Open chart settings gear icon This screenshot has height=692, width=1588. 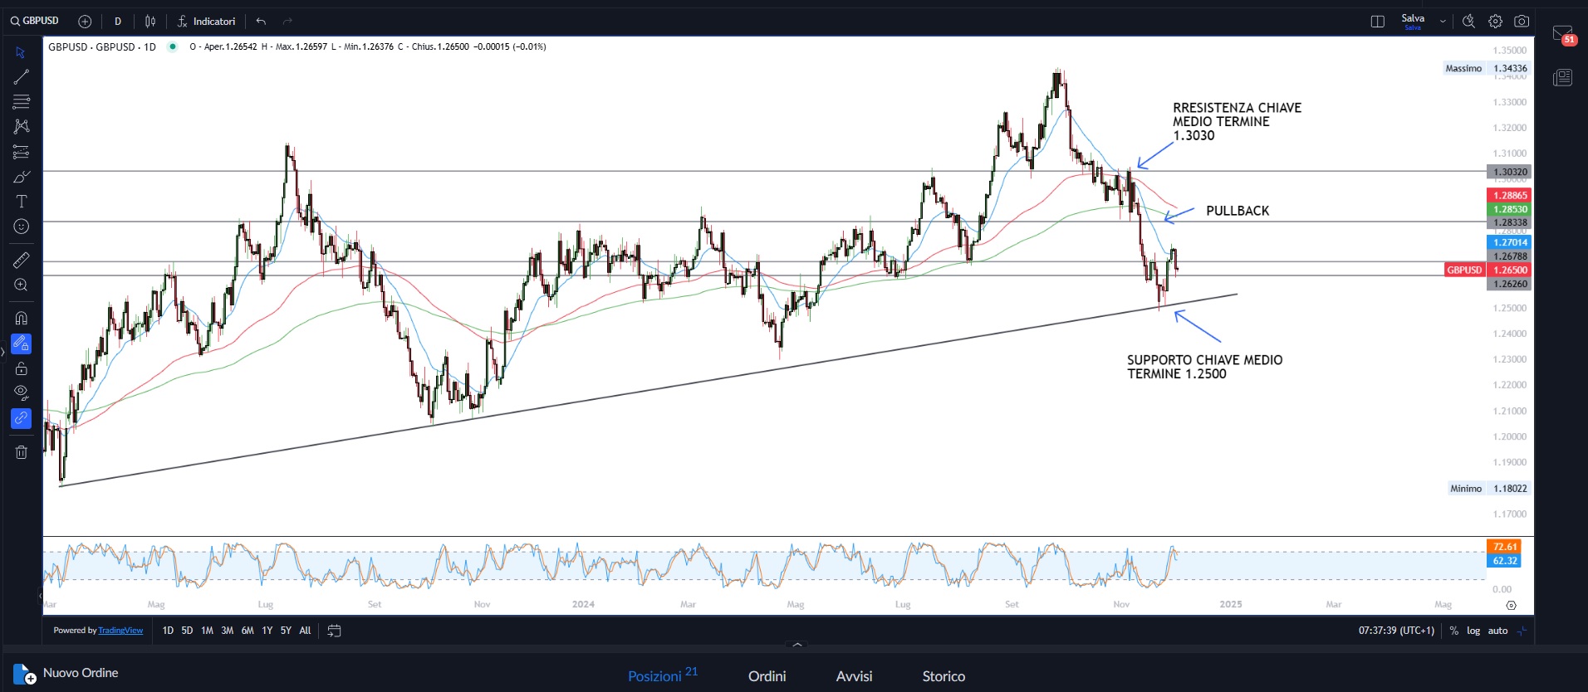pyautogui.click(x=1495, y=22)
